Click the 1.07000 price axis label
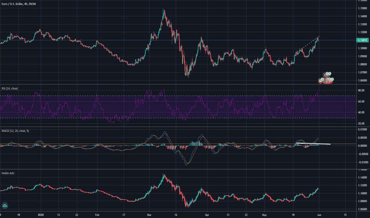The image size is (370, 218). 362,73
